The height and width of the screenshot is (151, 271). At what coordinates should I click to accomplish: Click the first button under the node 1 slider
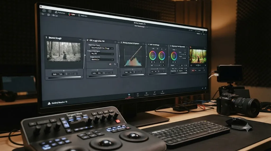click(55, 74)
